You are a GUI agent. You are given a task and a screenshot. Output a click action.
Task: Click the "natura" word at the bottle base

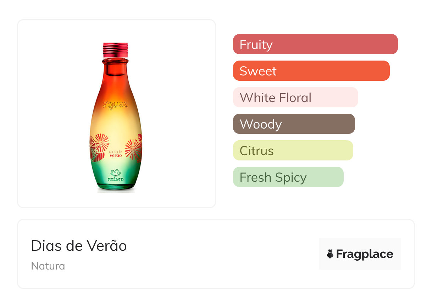[116, 179]
